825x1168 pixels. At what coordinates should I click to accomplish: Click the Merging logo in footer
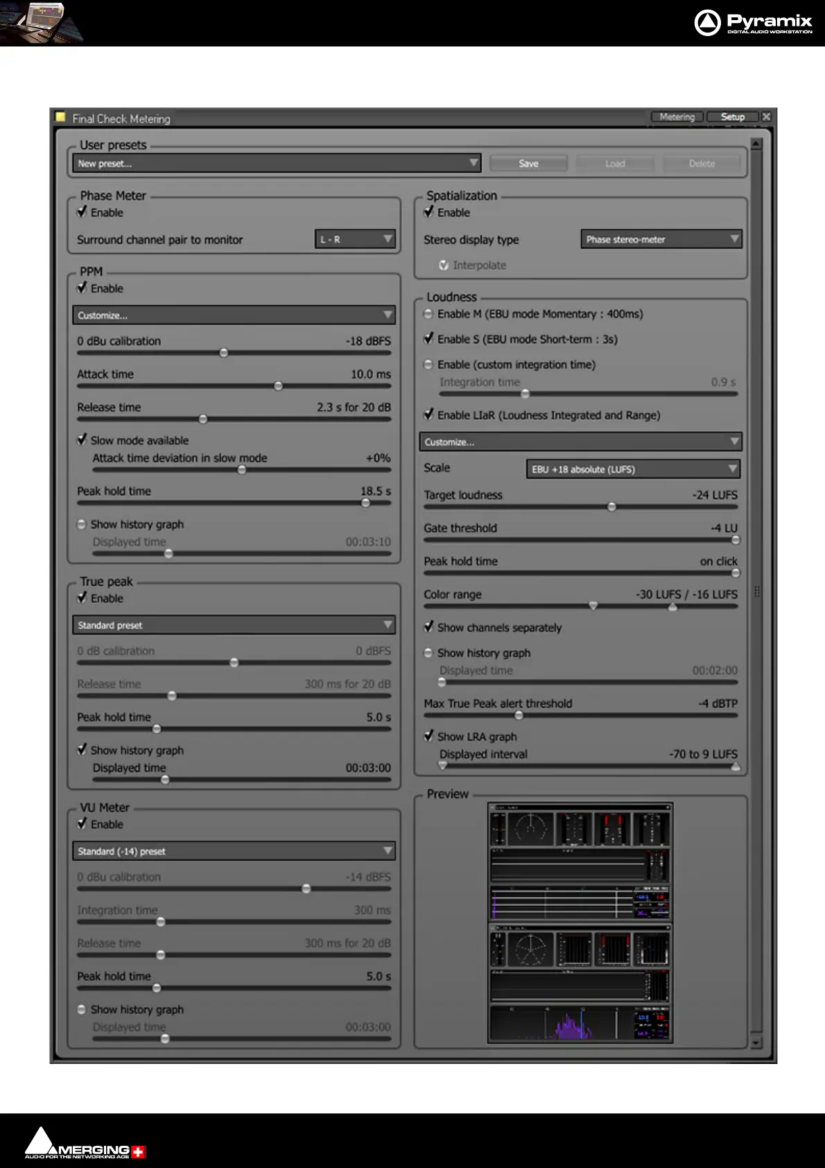click(85, 1143)
